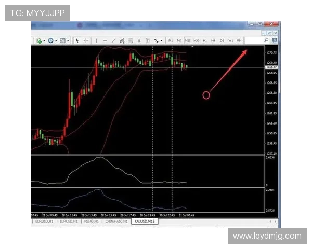The image size is (312, 249).
Task: Open the chart templates dropdown
Action: pos(64,40)
